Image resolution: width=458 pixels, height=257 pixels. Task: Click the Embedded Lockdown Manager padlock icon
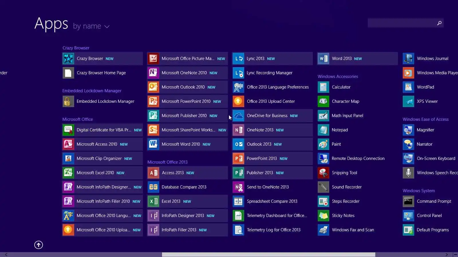point(68,101)
